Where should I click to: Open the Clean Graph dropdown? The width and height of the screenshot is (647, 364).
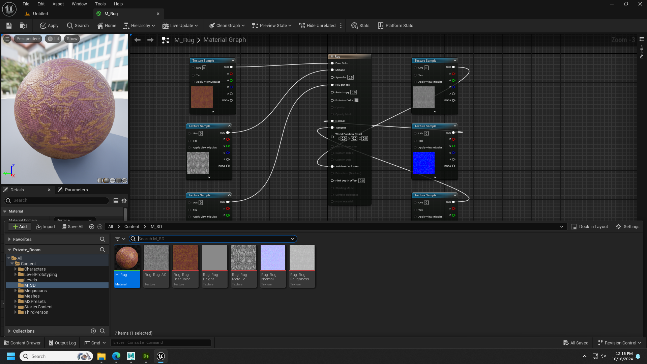tap(227, 26)
